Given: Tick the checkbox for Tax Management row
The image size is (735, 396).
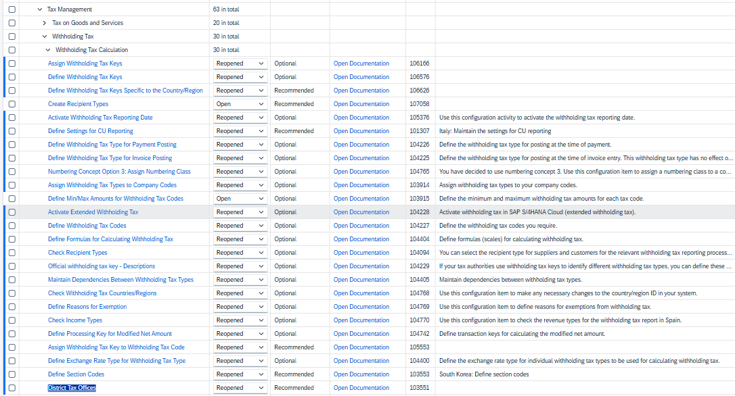Looking at the screenshot, I should click(x=12, y=9).
